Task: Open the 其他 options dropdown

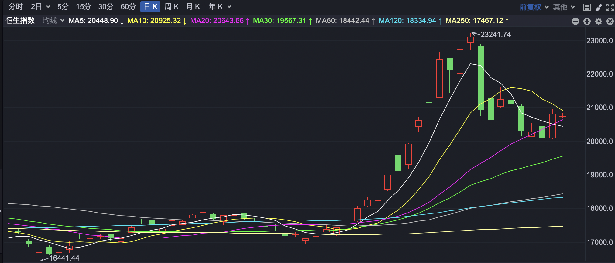Action: click(564, 7)
